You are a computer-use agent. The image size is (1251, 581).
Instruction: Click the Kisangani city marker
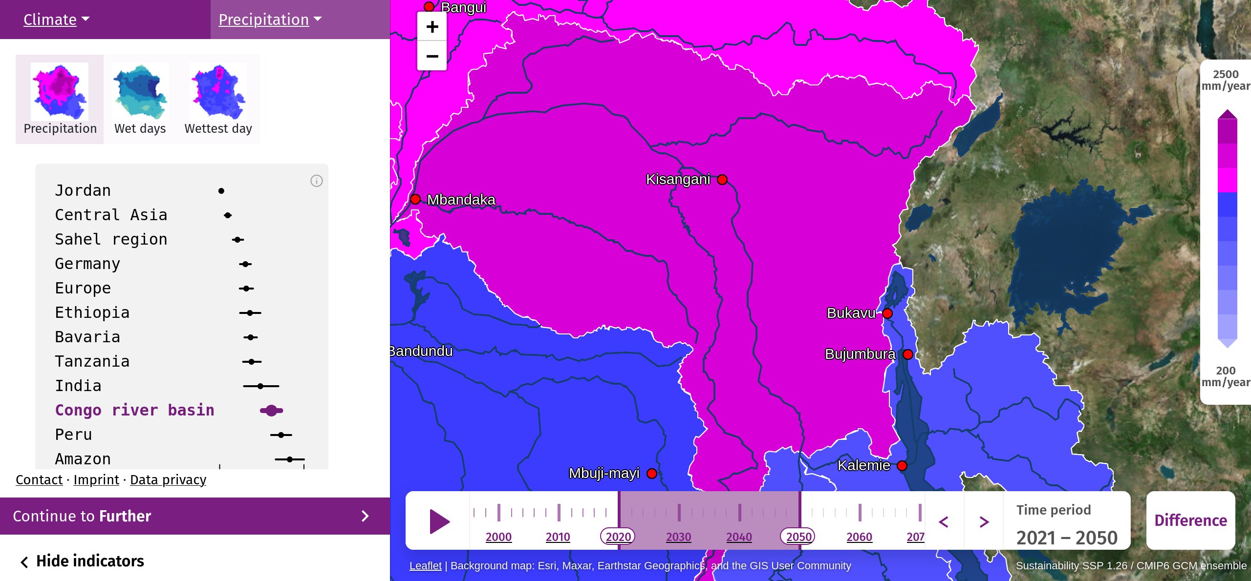point(722,180)
